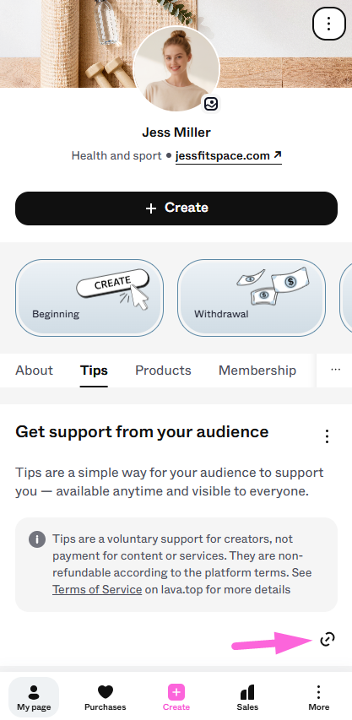352x720 pixels.
Task: Switch to the About tab
Action: click(x=35, y=371)
